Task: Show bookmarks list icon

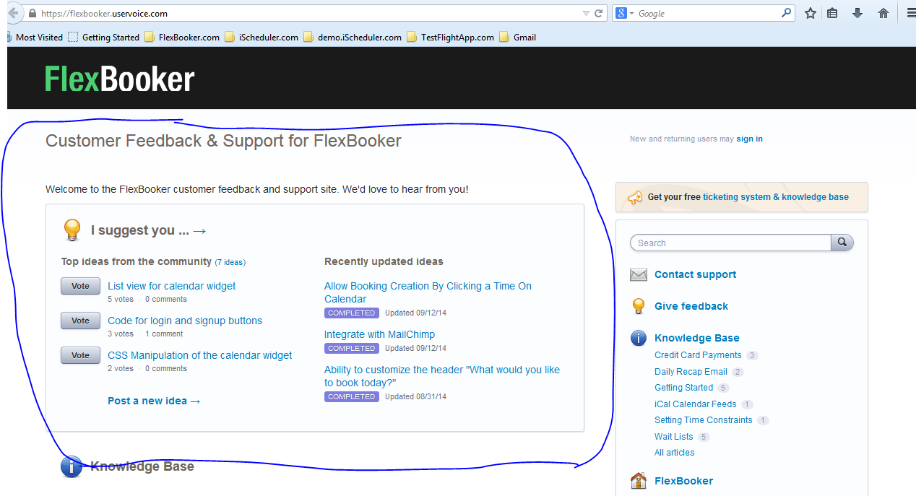Action: click(x=833, y=13)
